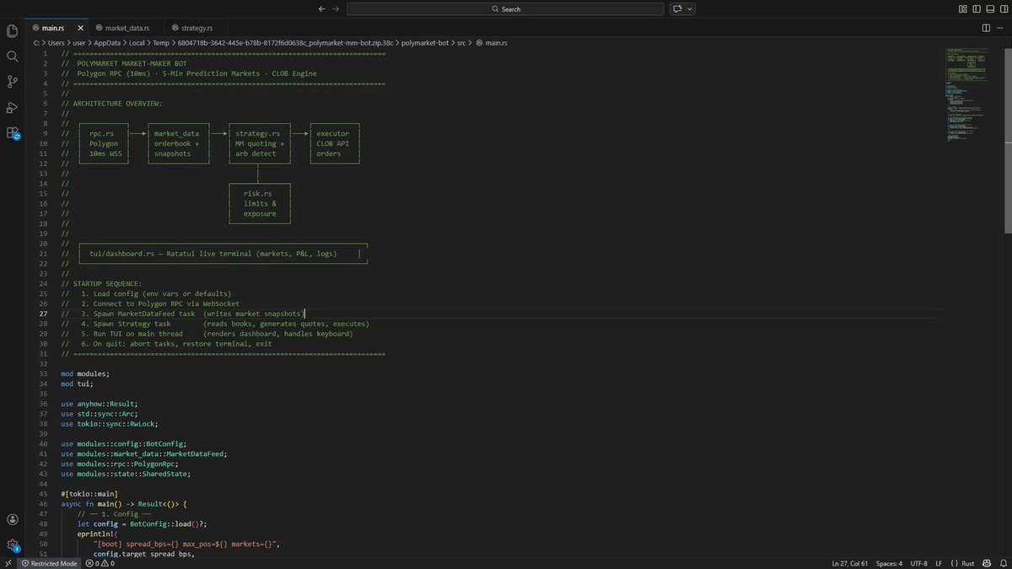This screenshot has width=1012, height=569.
Task: Open the Manage gear menu
Action: pos(13,545)
